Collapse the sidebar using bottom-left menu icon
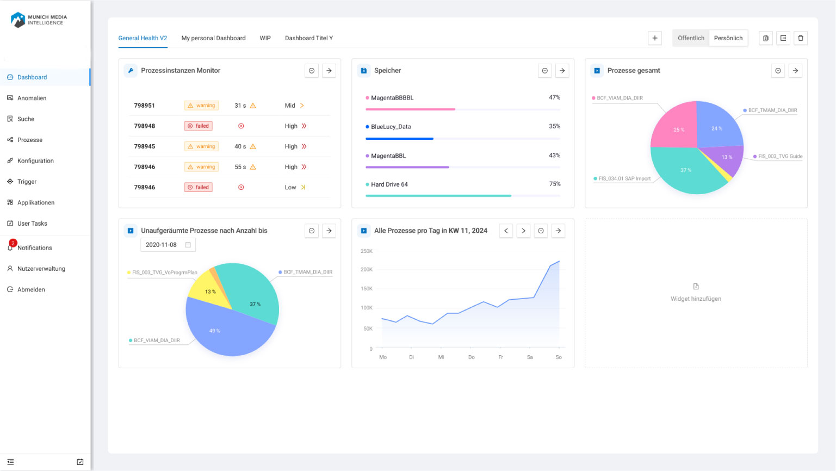This screenshot has height=471, width=836. [x=10, y=462]
